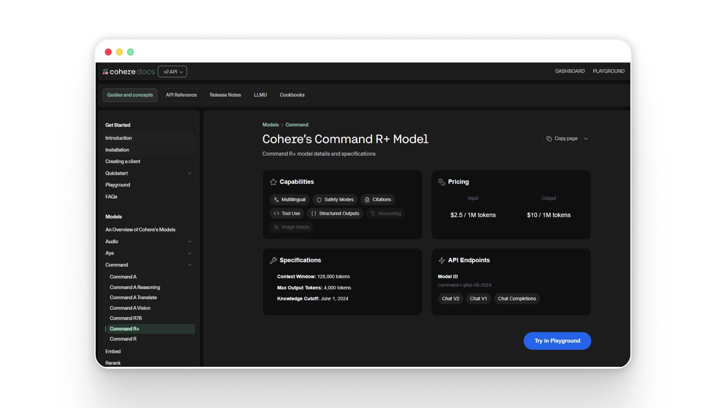The width and height of the screenshot is (726, 408).
Task: Open the Playground header link
Action: (x=608, y=71)
